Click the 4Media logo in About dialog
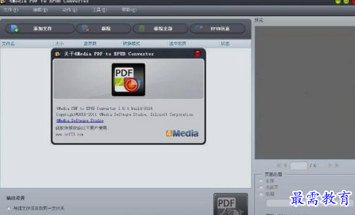Viewport: 355px width, 215px height. 182,133
